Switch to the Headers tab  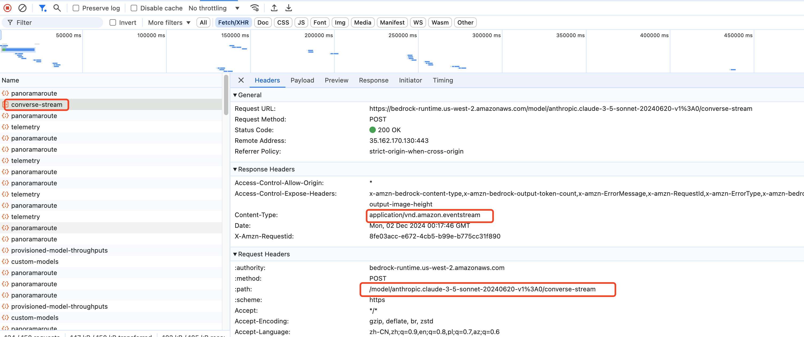(267, 80)
